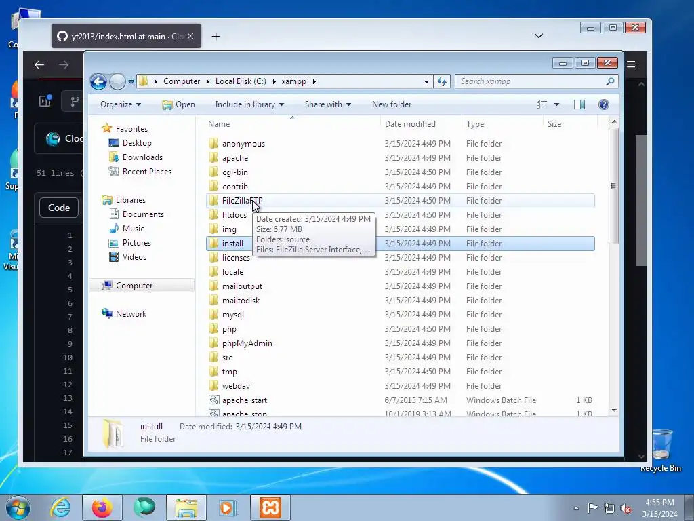The image size is (694, 521).
Task: Click the Open toolbar button
Action: pyautogui.click(x=178, y=104)
